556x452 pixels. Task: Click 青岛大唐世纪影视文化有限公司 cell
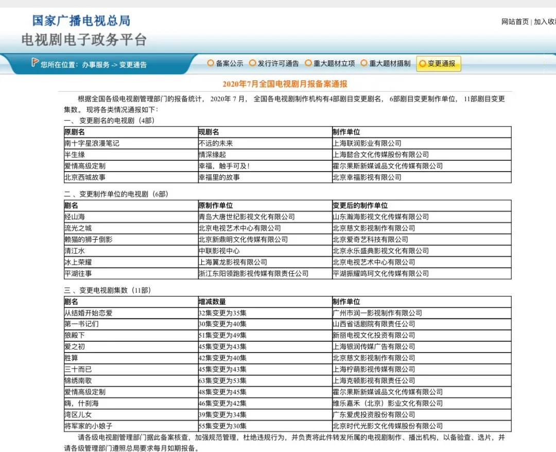(x=265, y=217)
